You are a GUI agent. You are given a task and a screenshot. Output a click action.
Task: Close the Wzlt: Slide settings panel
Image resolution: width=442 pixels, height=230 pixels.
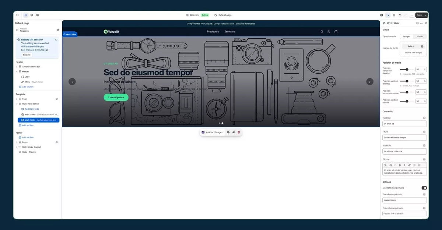[426, 23]
